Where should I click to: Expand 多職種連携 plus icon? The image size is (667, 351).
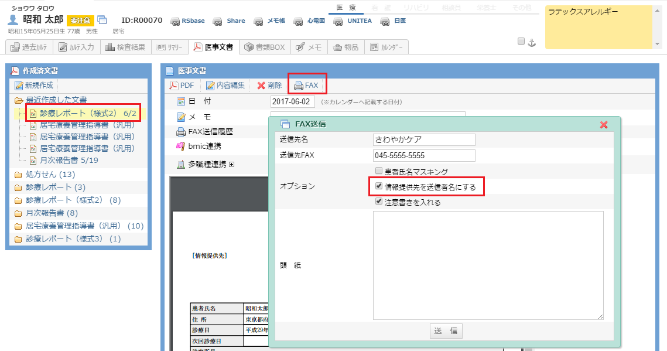[231, 164]
